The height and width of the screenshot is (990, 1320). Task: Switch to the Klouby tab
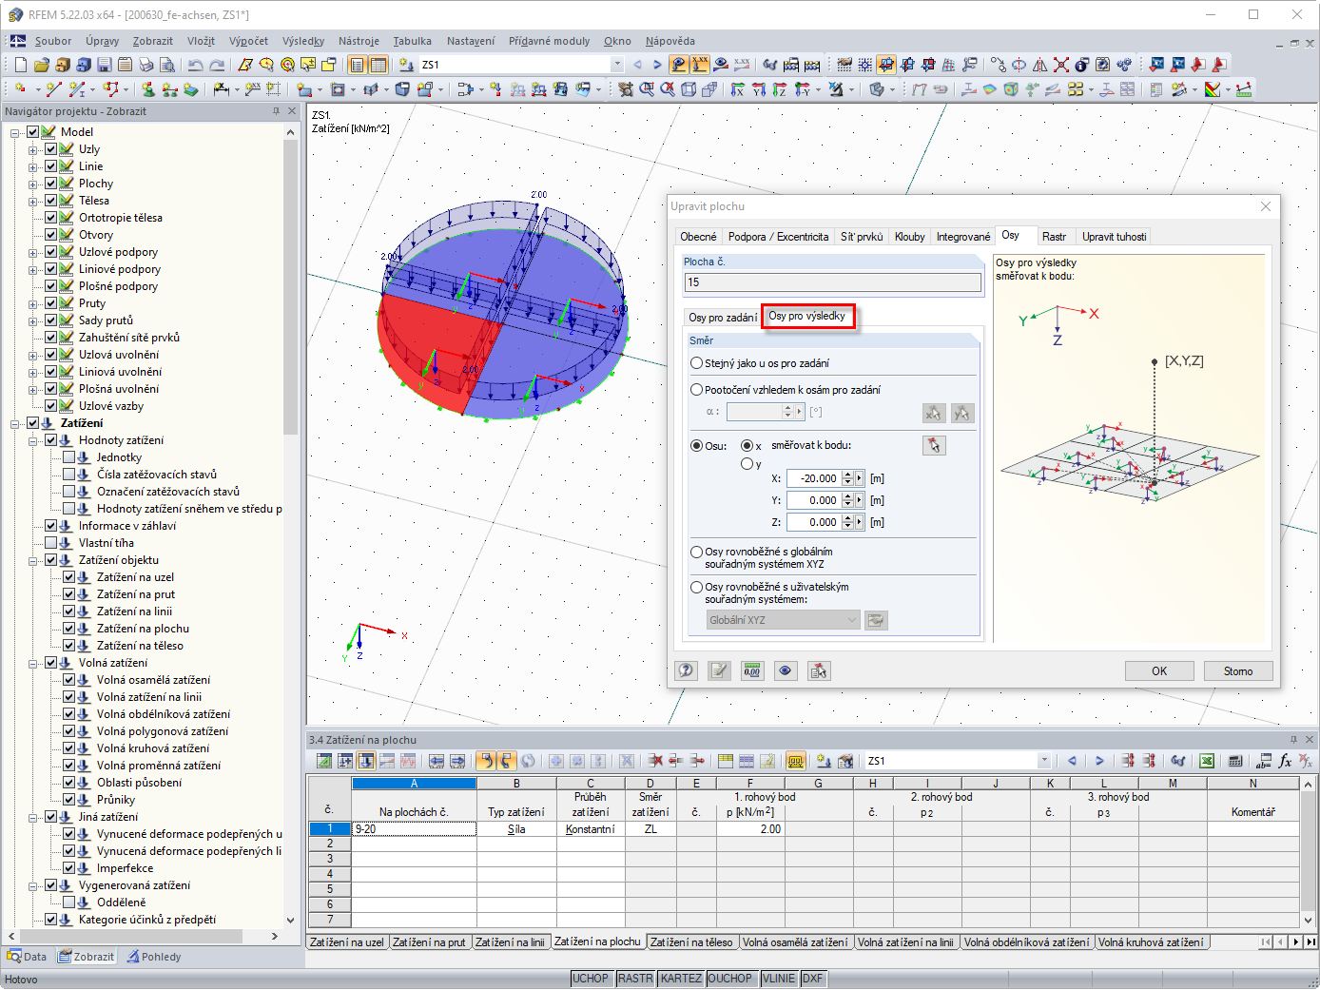pyautogui.click(x=909, y=237)
